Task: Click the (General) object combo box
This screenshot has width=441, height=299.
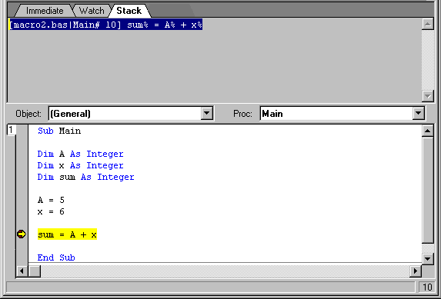Action: coord(131,113)
